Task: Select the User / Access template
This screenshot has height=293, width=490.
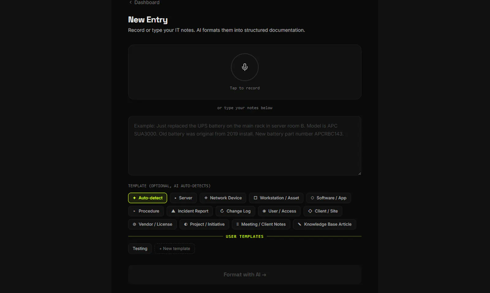Action: click(279, 211)
